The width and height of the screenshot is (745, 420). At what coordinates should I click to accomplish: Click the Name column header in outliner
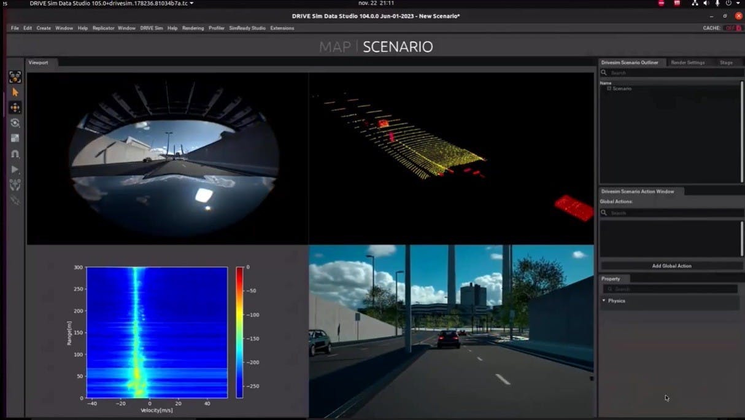(606, 83)
